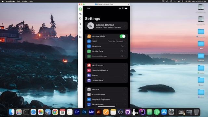Launch OBS from the Dock
Screen dimensions: 208x117
coord(120,112)
